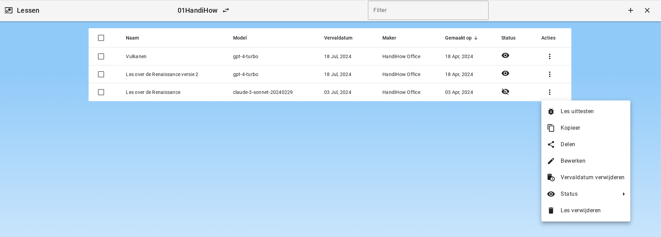661x237 pixels.
Task: Click the trash icon for Les verwijderen
Action: (551, 211)
